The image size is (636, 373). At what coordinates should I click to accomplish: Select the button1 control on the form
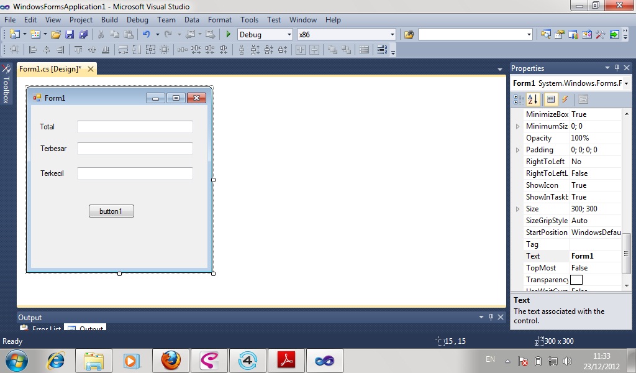pos(111,211)
